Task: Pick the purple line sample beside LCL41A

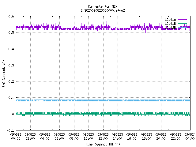Action: coord(182,20)
